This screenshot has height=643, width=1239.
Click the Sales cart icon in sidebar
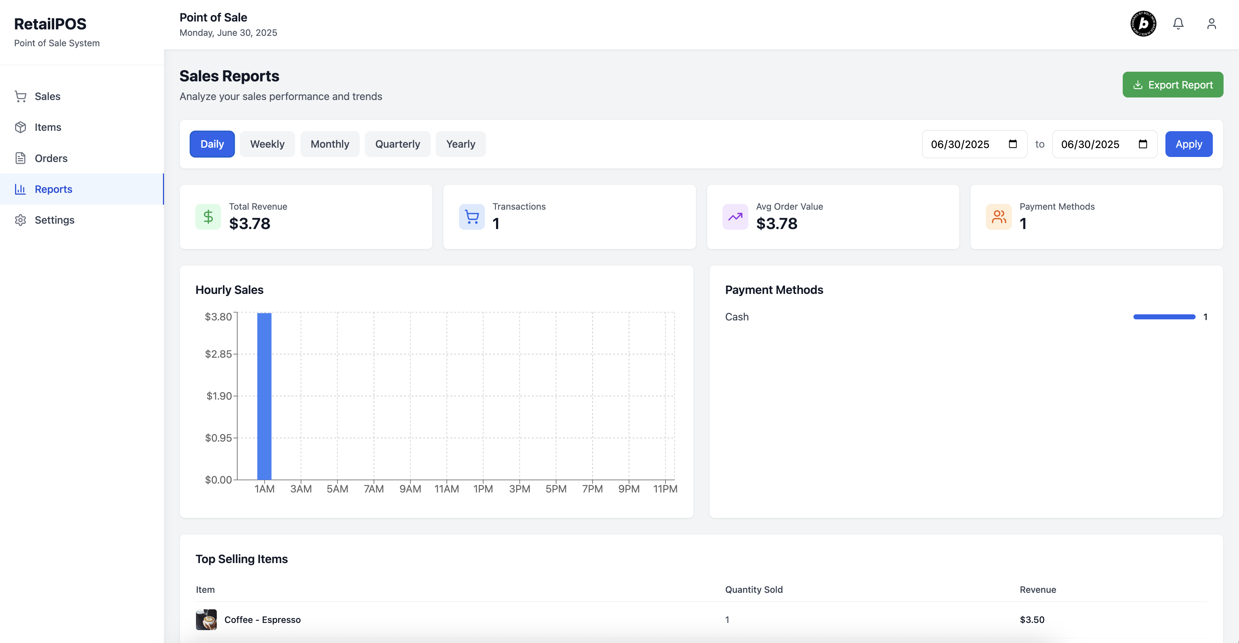20,96
